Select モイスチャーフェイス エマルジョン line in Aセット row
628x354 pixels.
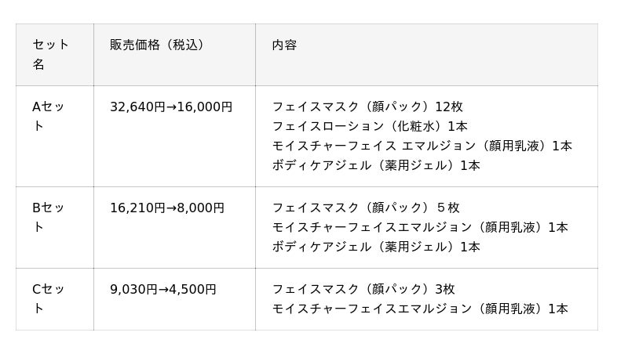pos(422,146)
